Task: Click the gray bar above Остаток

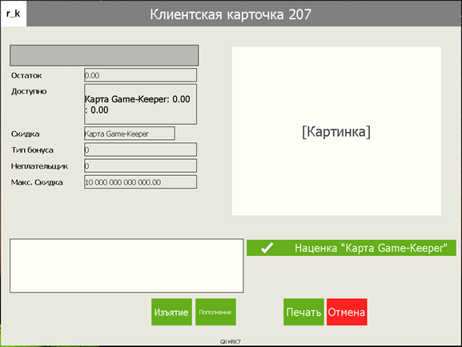Action: point(104,55)
